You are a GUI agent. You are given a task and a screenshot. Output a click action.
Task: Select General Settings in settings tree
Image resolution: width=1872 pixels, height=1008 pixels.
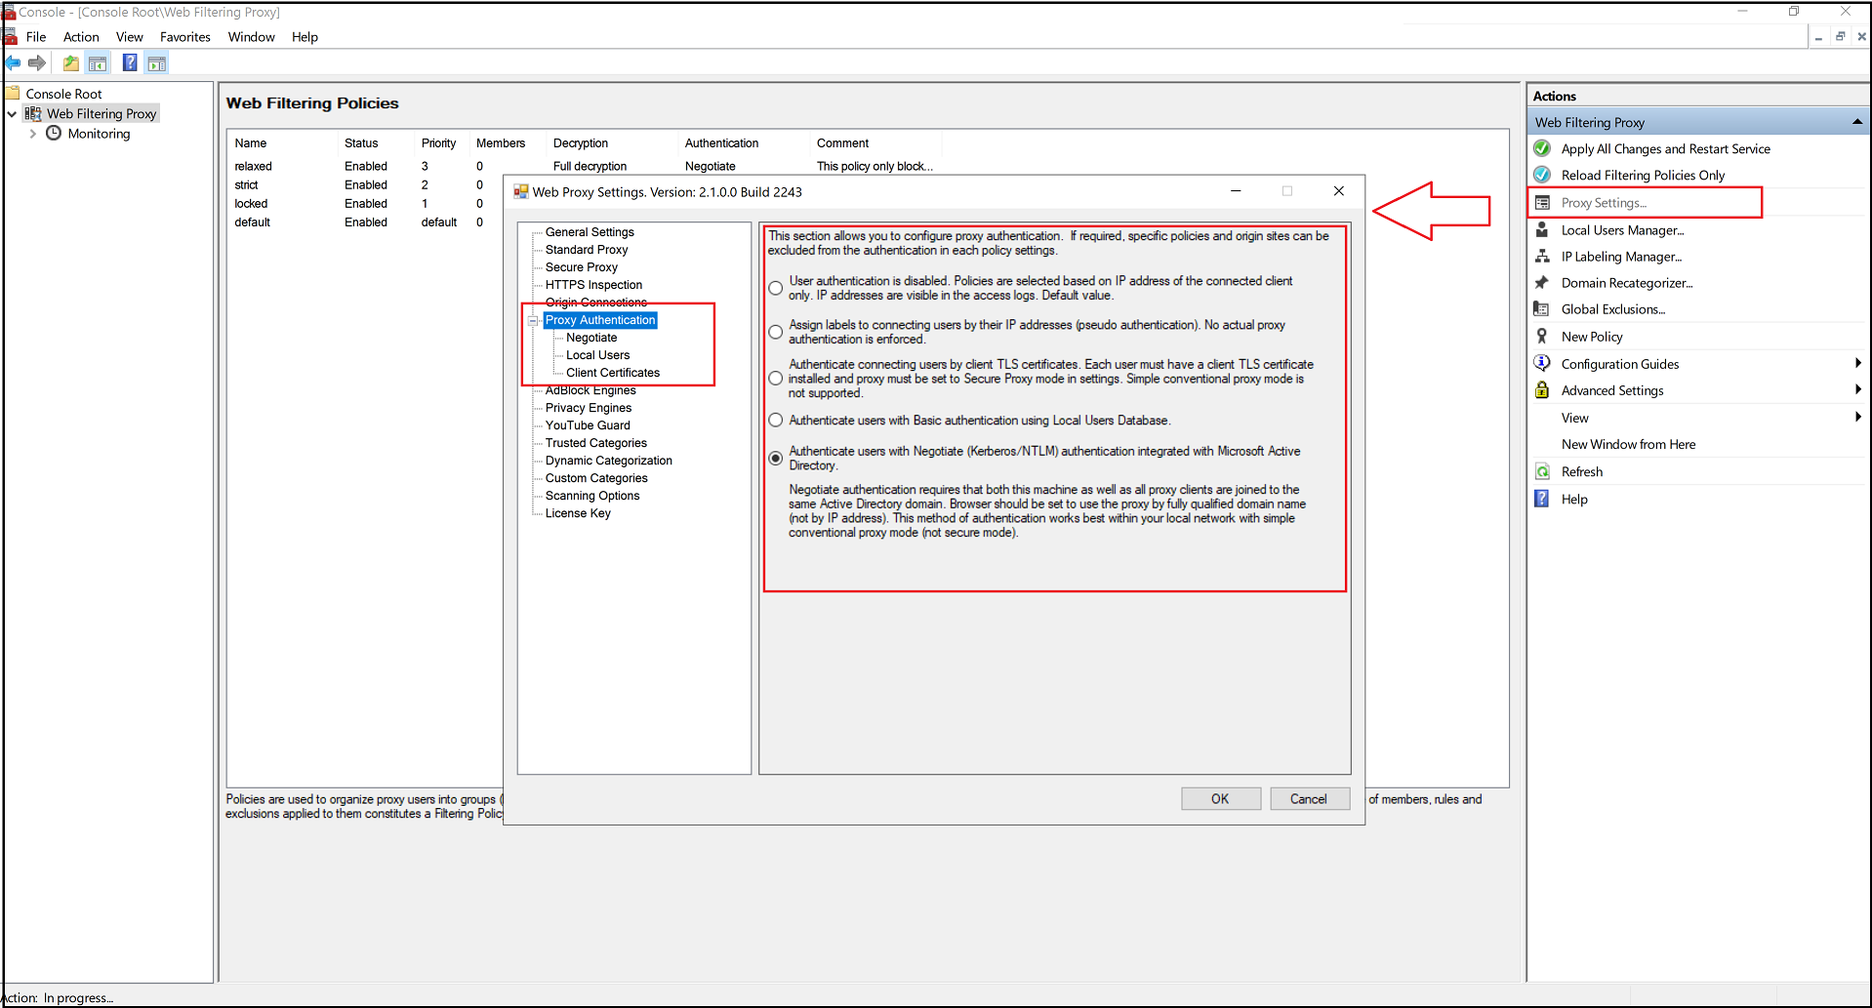(590, 232)
